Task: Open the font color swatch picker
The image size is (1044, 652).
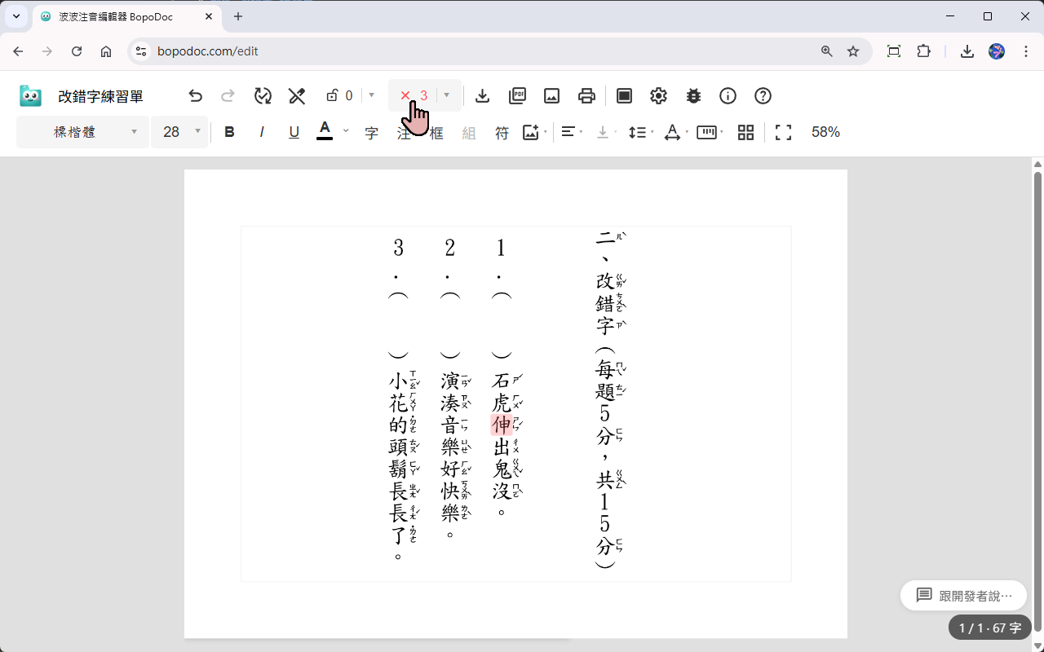Action: 325,131
